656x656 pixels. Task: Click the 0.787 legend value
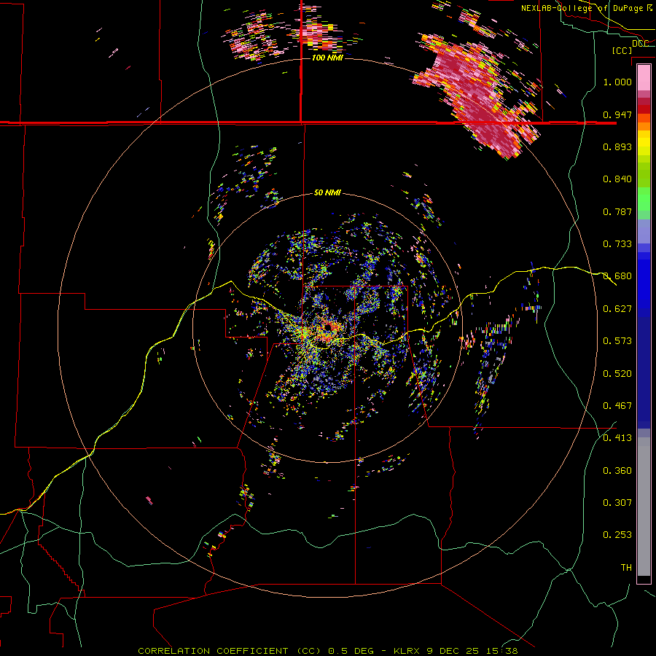[x=617, y=211]
